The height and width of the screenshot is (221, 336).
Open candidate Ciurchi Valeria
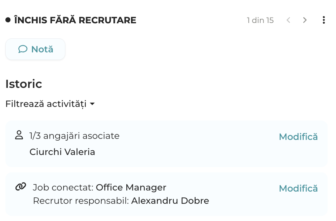coord(62,152)
